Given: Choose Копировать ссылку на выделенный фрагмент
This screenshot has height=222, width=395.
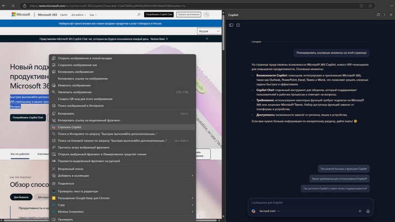Looking at the screenshot, I should point(122,121).
